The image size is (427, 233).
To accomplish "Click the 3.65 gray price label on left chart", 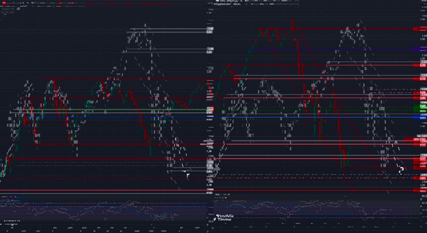I will (209, 52).
